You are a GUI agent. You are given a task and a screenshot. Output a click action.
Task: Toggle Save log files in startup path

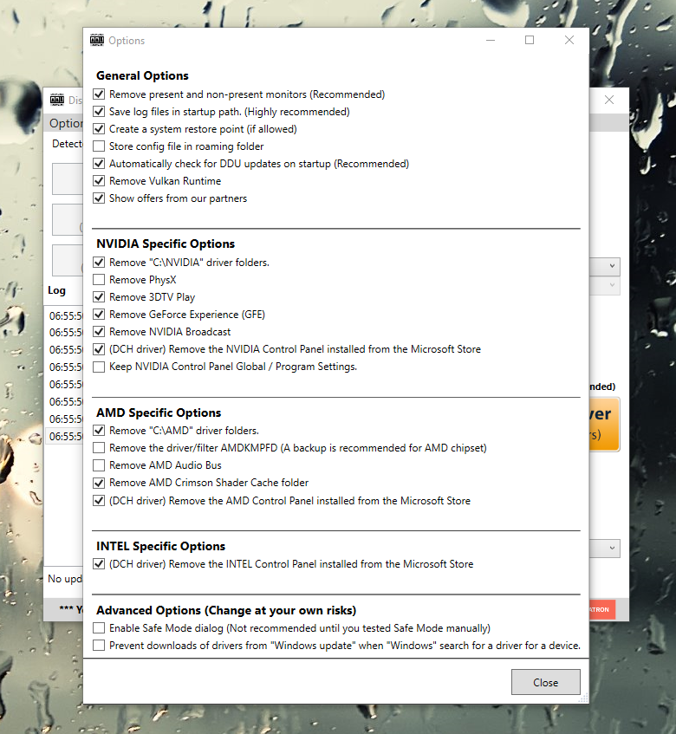[x=99, y=112]
